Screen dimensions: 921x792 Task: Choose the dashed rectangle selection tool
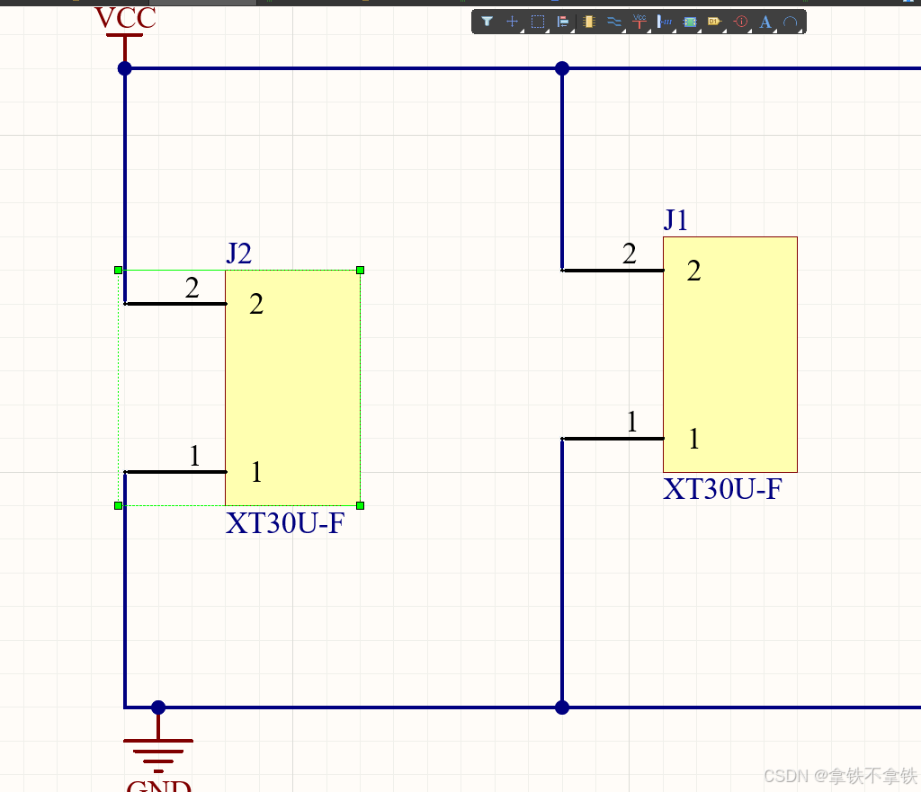click(538, 22)
